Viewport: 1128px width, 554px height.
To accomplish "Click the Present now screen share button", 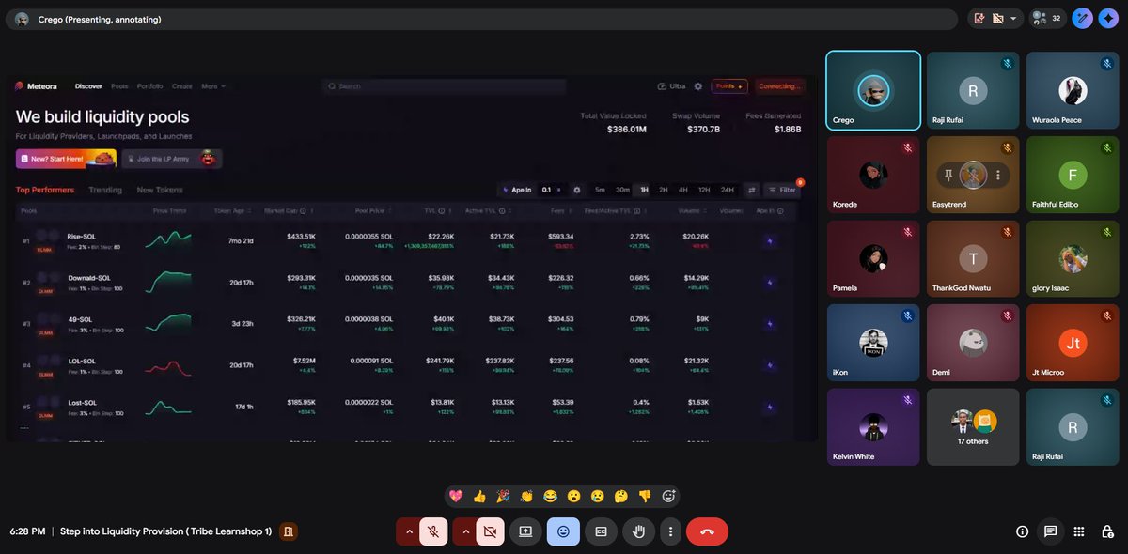I will (525, 531).
